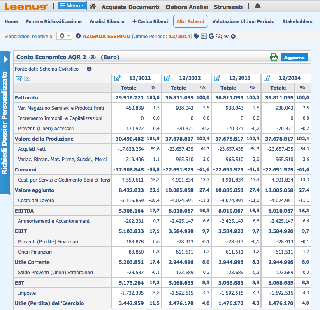320x310 pixels.
Task: Click the 12/2014 last period text
Action: (x=180, y=37)
